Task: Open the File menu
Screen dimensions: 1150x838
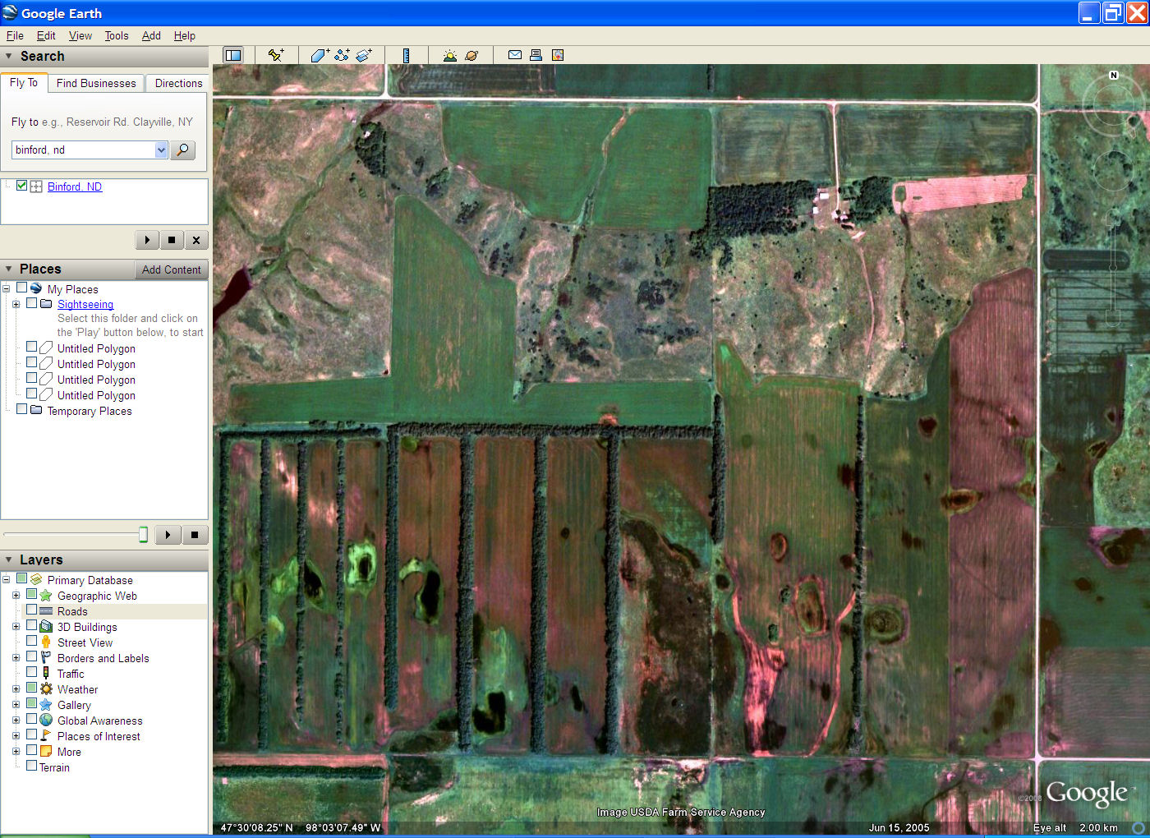Action: [15, 35]
